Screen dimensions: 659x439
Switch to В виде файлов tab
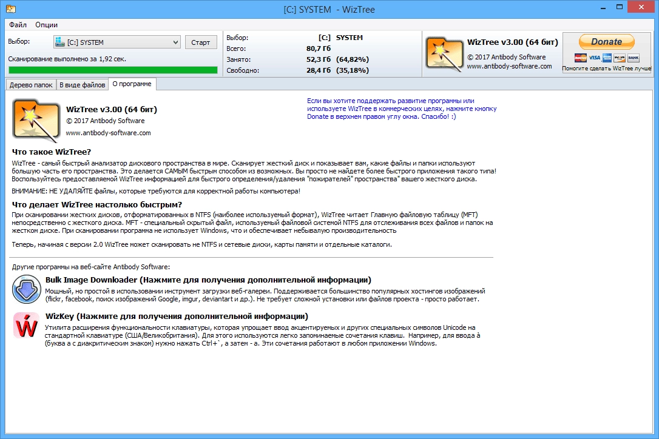82,85
